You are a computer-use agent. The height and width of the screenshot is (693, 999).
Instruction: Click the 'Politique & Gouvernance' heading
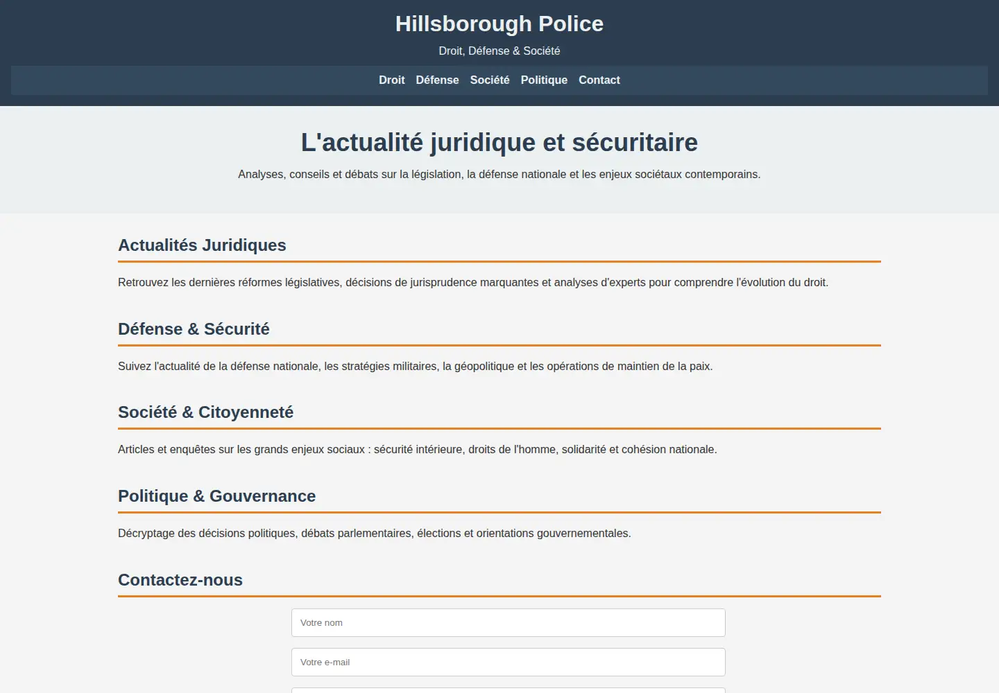tap(216, 496)
